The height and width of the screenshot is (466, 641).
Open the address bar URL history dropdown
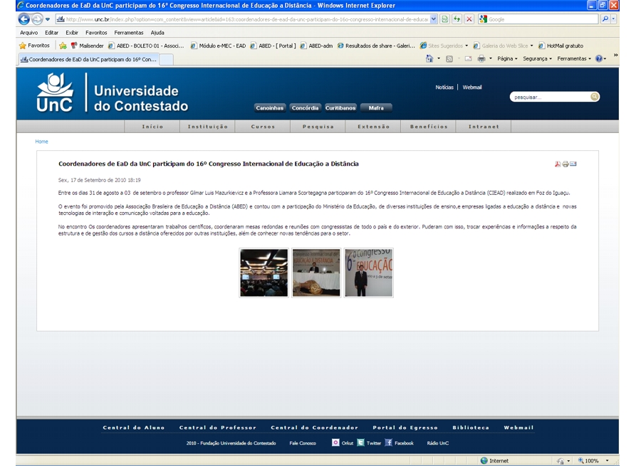click(433, 19)
